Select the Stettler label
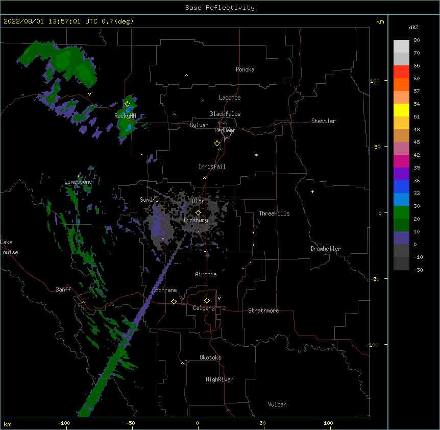 tap(324, 121)
